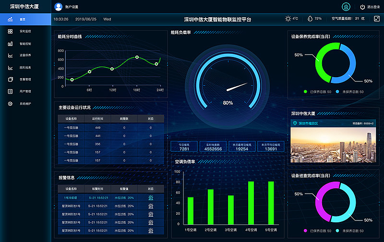This screenshot has width=384, height=242.
Task: Click the sun weather icon
Action: 288,19
